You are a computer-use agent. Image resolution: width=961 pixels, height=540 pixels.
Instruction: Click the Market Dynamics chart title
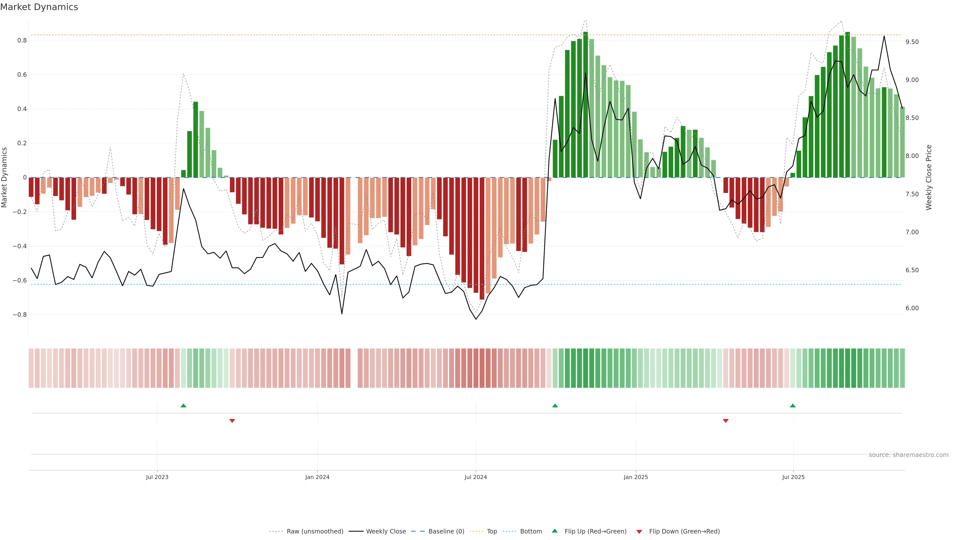pyautogui.click(x=39, y=7)
